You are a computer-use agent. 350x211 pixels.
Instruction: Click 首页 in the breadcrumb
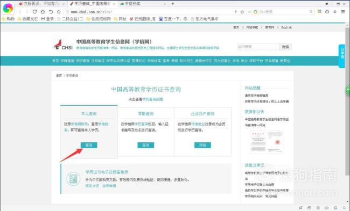pyautogui.click(x=59, y=76)
